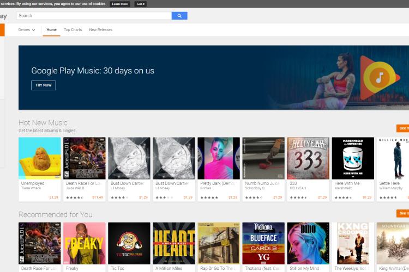Click Juice WRLD artist link in Hot New Music
The height and width of the screenshot is (272, 409).
[x=75, y=188]
